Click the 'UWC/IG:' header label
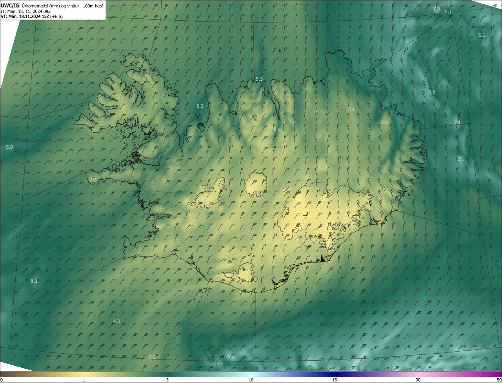The image size is (502, 383). coord(10,5)
